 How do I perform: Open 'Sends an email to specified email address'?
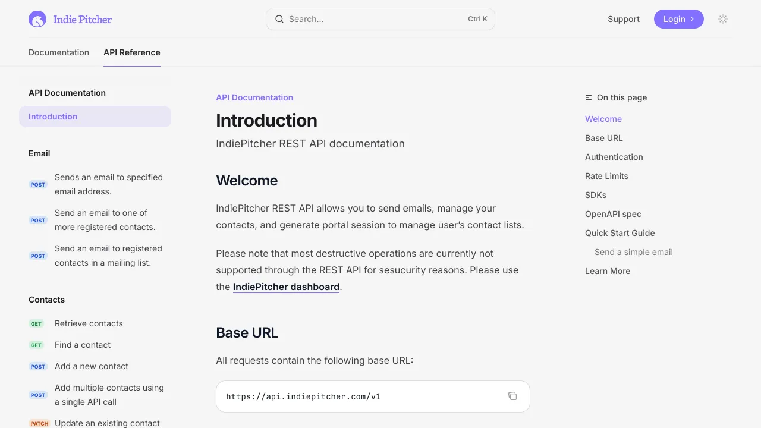click(109, 184)
